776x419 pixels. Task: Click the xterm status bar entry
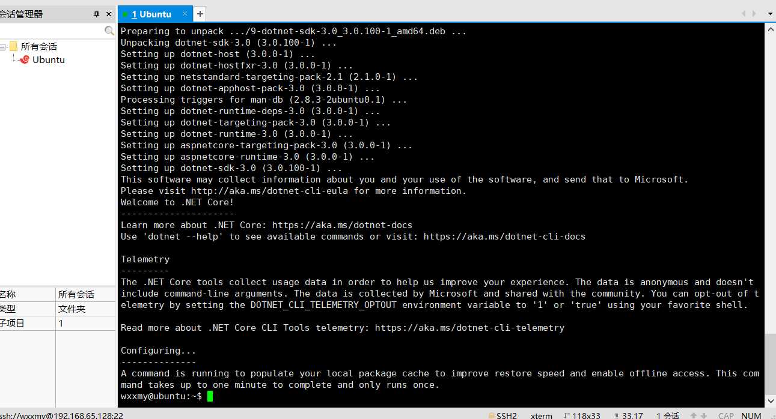(x=541, y=415)
